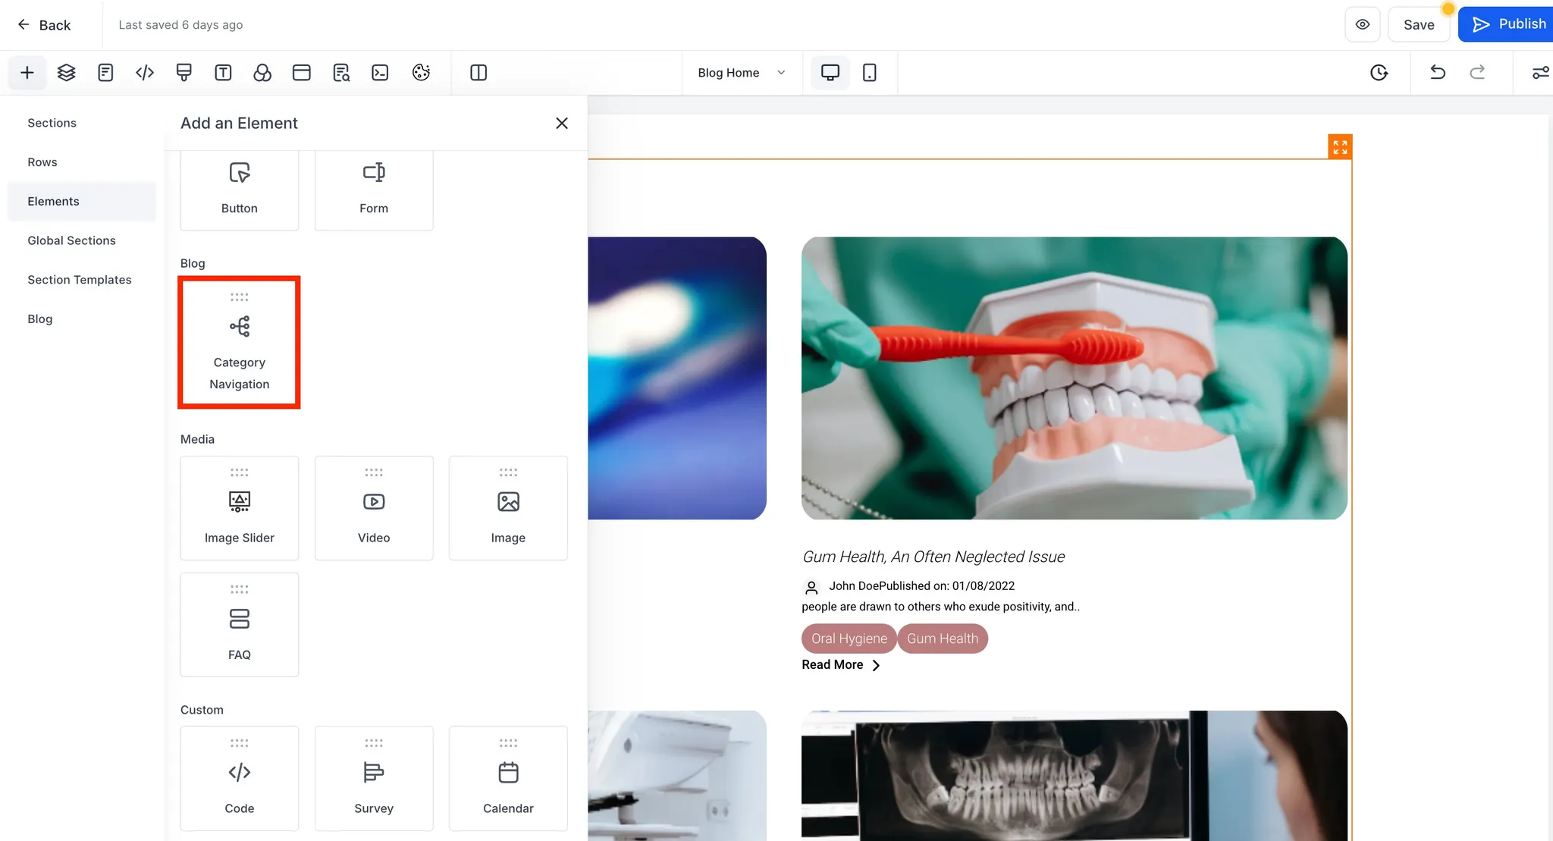Add the Image Slider element
Image resolution: width=1553 pixels, height=841 pixels.
click(239, 508)
